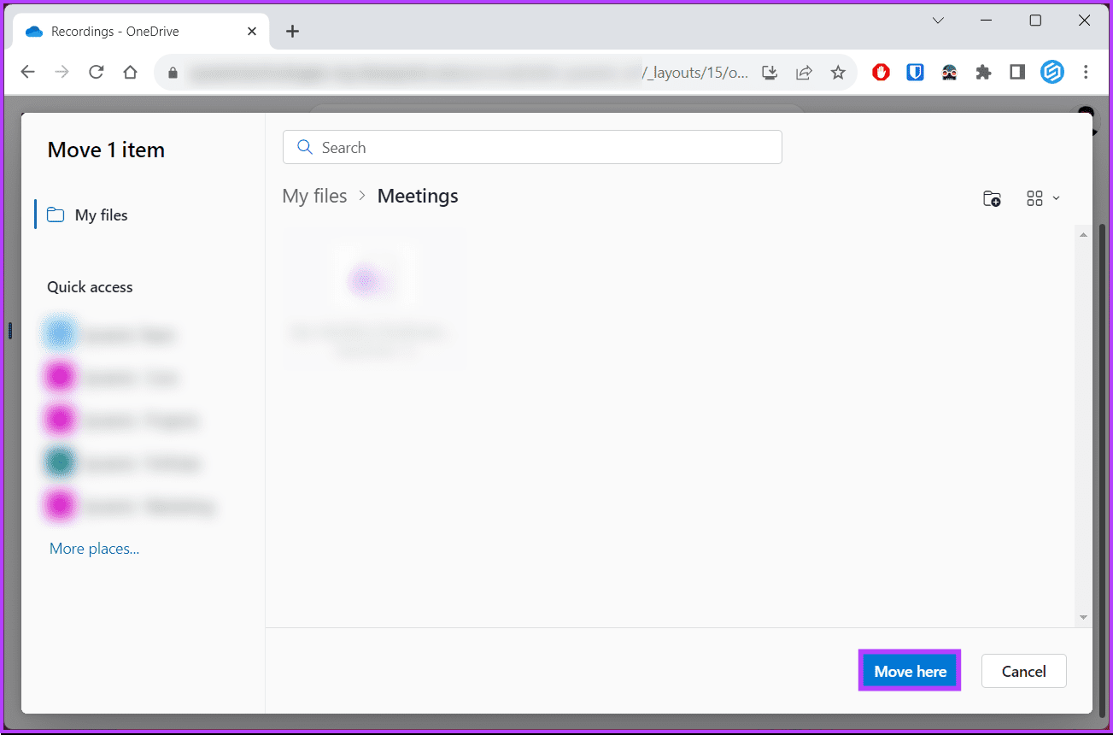
Task: Select My files in the sidebar
Action: (x=101, y=215)
